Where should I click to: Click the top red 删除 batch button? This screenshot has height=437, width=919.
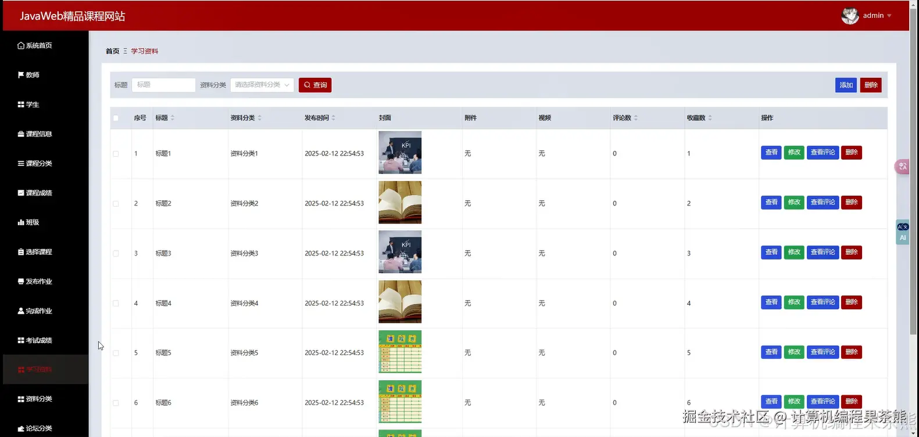871,85
